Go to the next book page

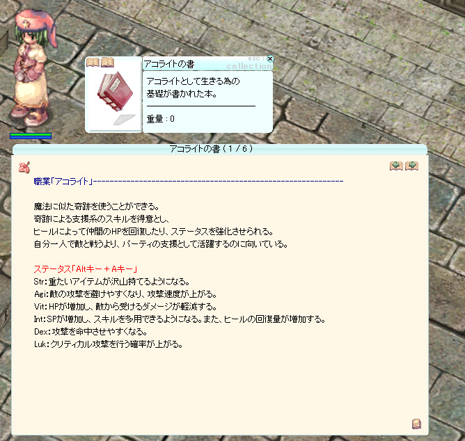click(x=411, y=166)
